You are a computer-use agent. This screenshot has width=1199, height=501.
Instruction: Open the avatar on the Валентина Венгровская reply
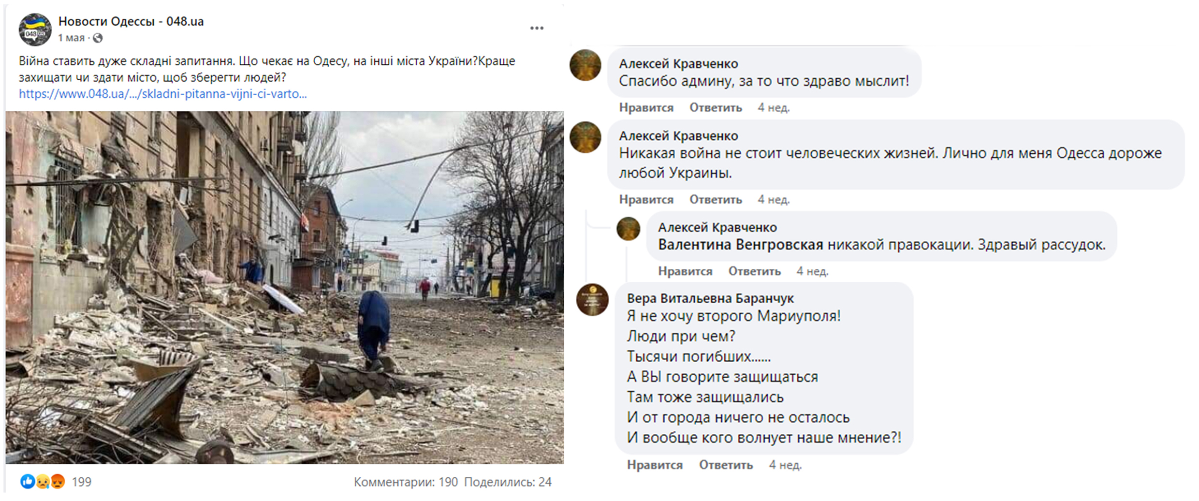pos(628,229)
